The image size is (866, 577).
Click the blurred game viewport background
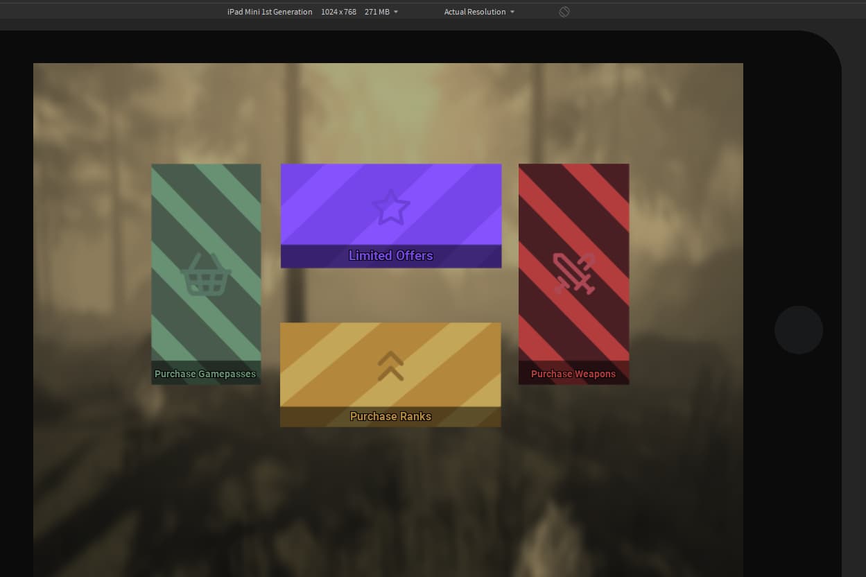388,499
